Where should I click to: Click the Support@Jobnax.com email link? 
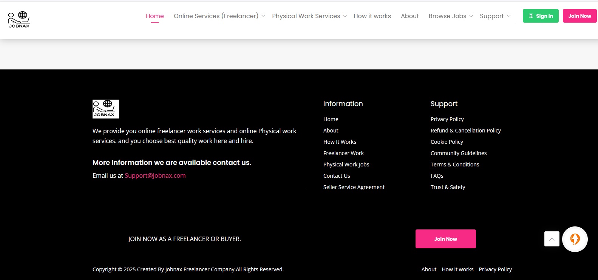pyautogui.click(x=155, y=175)
